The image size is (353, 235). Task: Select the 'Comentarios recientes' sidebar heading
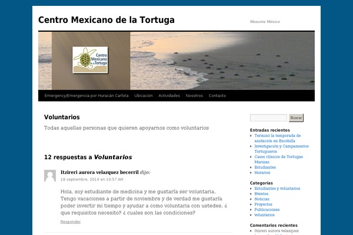(274, 226)
